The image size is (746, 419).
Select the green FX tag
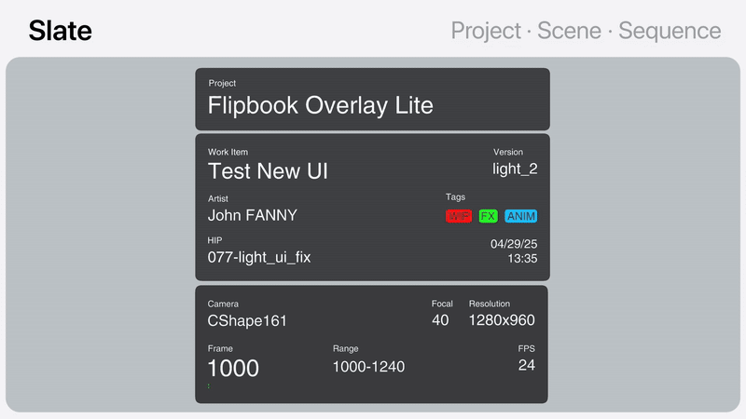click(488, 217)
